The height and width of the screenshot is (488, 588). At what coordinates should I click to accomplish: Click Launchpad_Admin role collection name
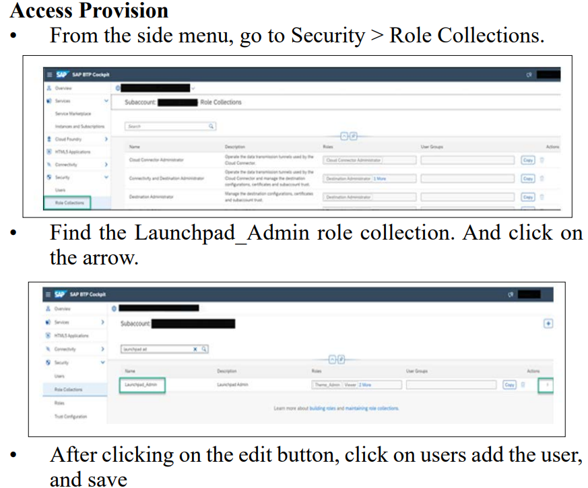[141, 384]
